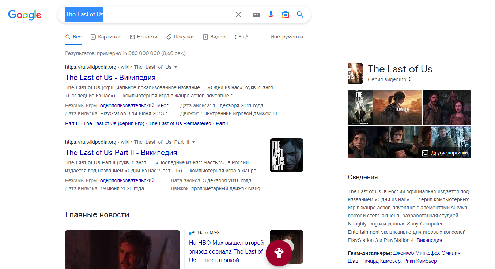Screen dimensions: 495x269
Task: Follow The Last of Us Remastered sitelink
Action: (180, 123)
